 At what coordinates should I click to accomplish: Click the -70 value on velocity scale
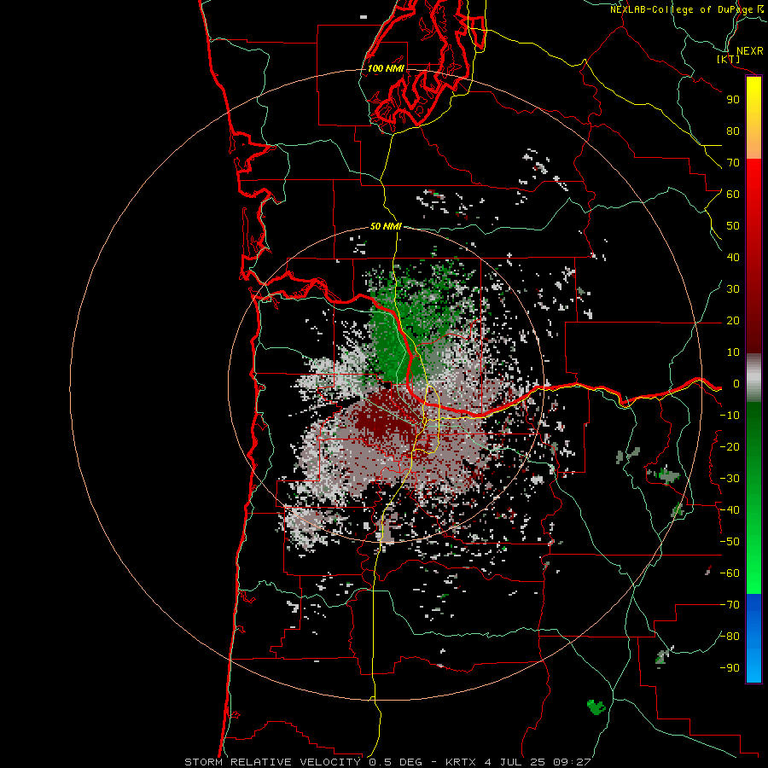730,605
